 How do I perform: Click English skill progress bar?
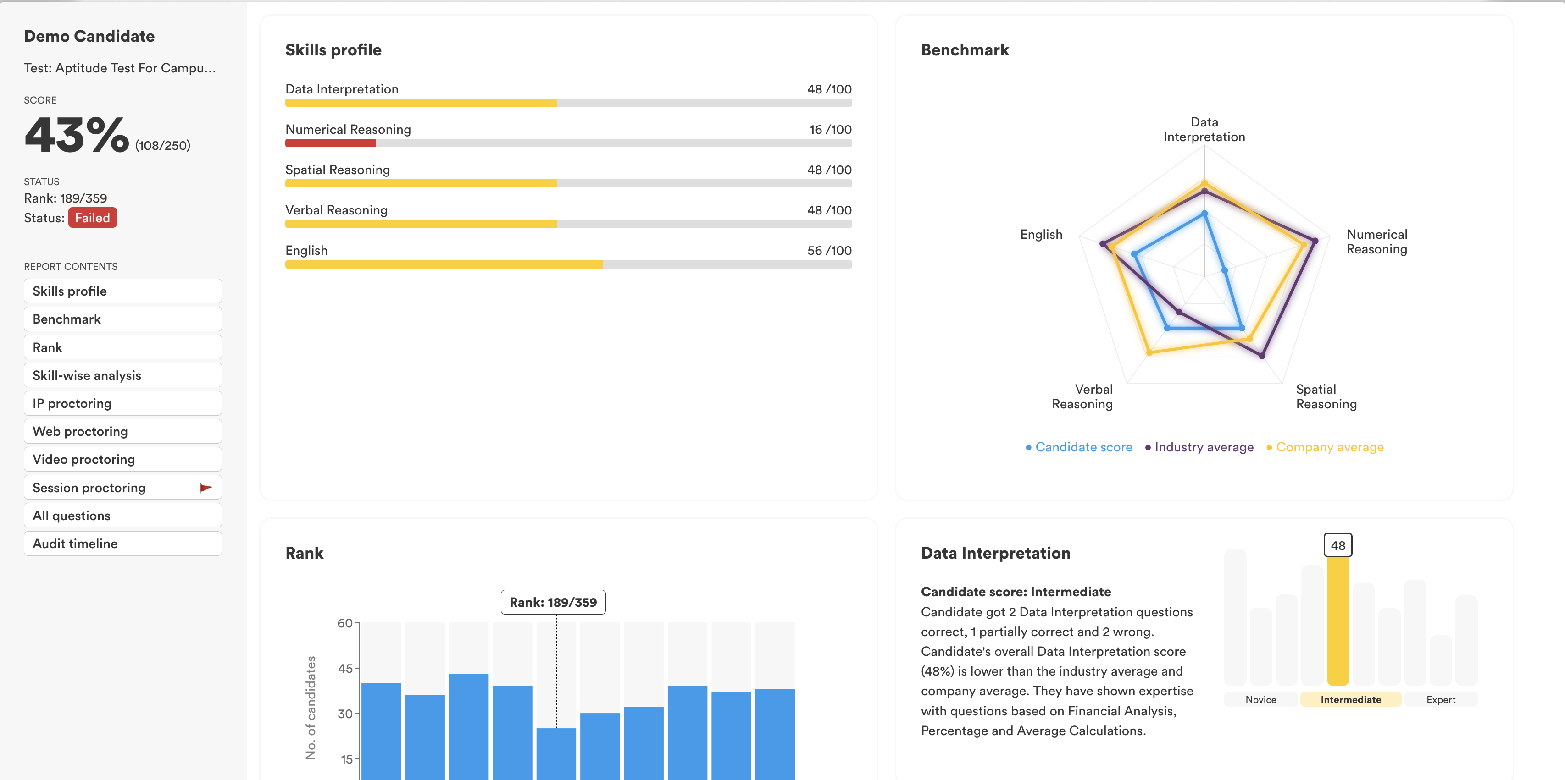point(569,264)
